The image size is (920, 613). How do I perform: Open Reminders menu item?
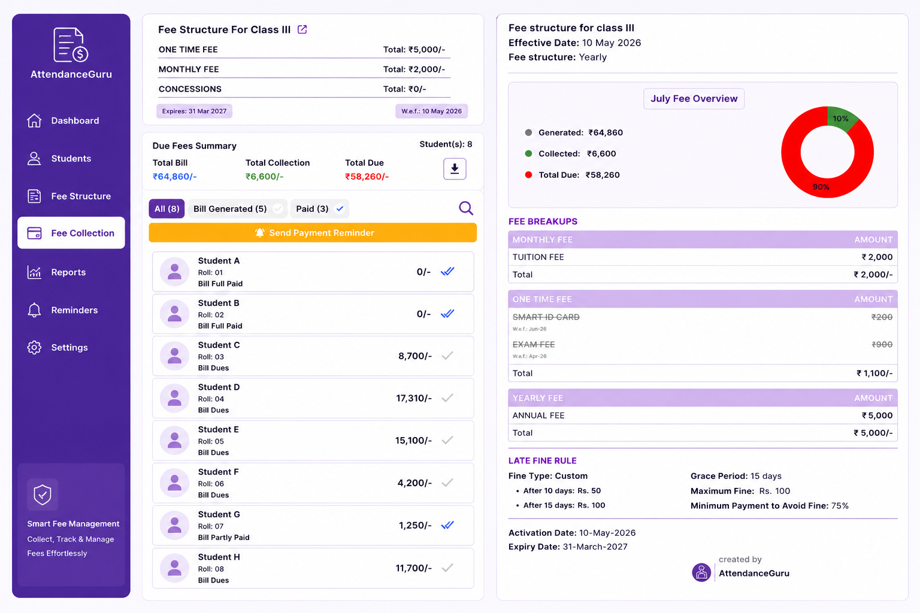[x=71, y=310]
